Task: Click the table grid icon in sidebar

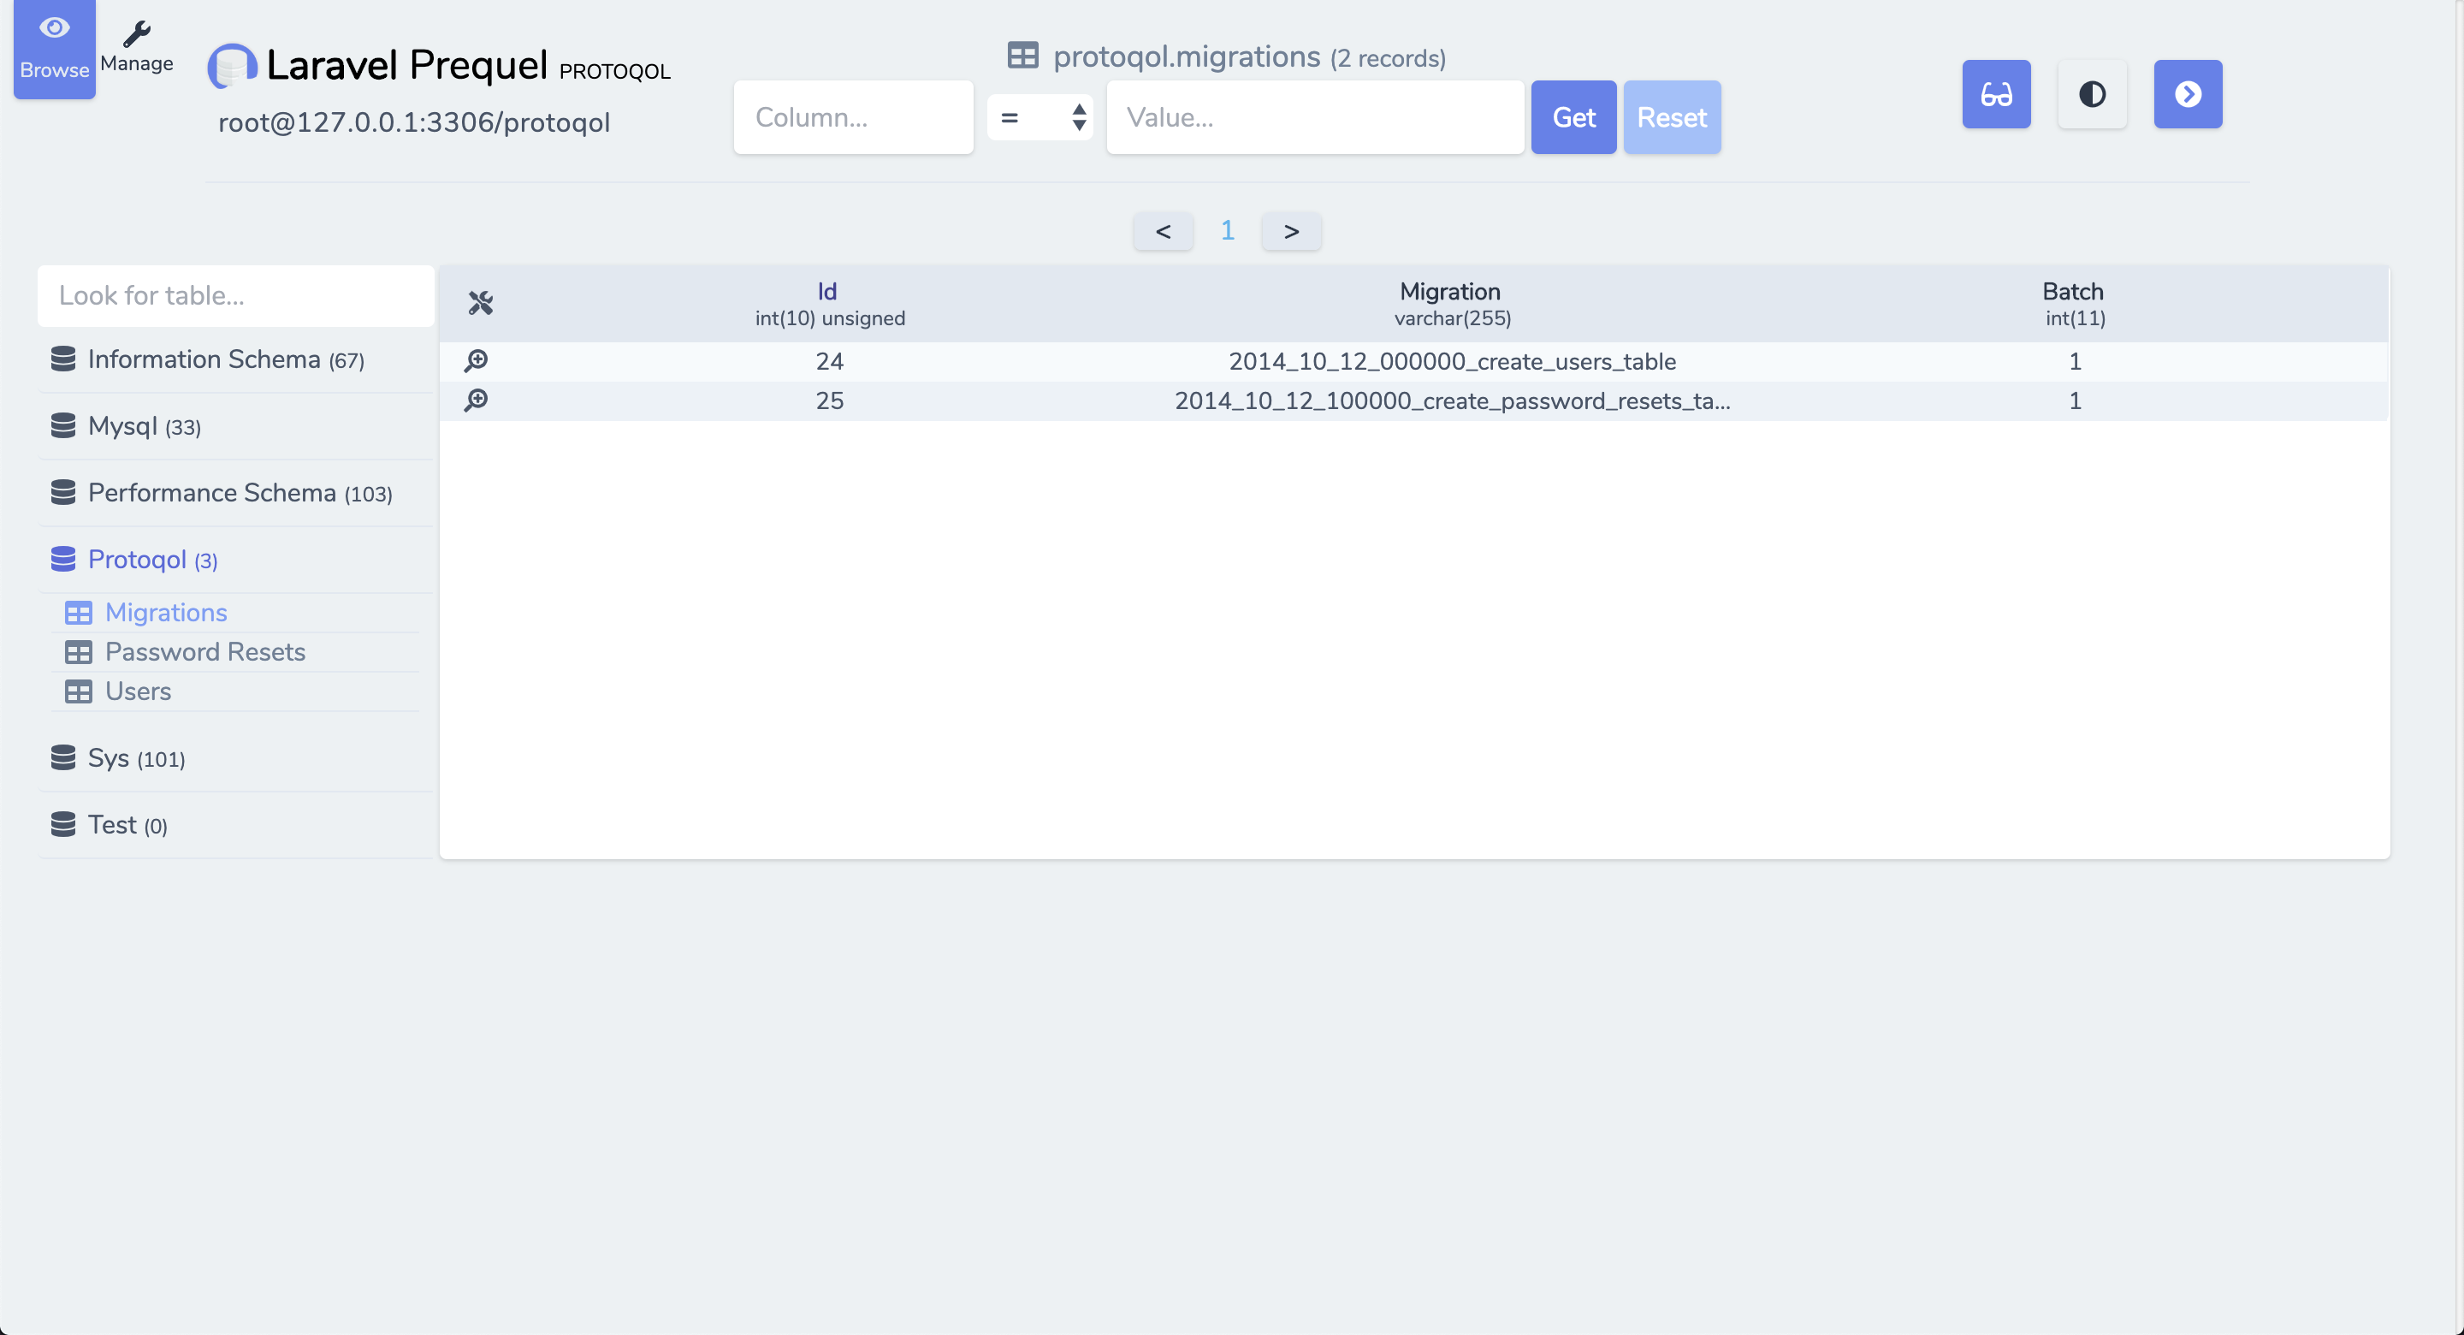Action: pos(77,610)
